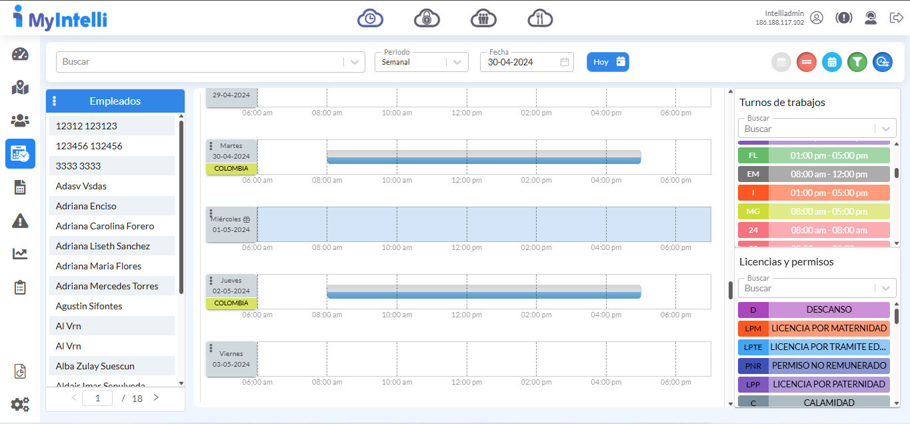Open the cloud fork-and-knife dining module
The width and height of the screenshot is (910, 424).
540,18
